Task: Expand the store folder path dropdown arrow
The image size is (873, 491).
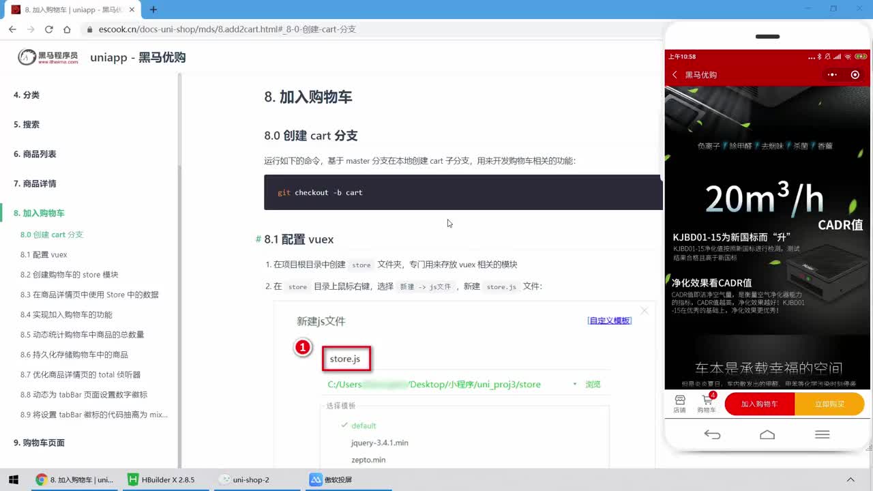Action: pos(575,385)
